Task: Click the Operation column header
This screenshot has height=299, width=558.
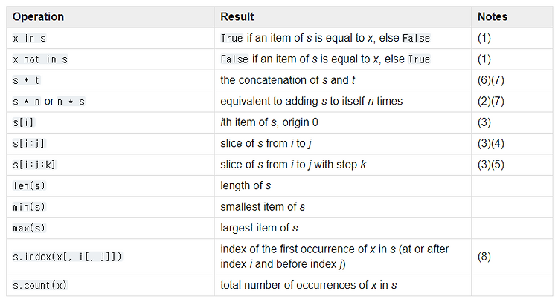Action: [38, 16]
